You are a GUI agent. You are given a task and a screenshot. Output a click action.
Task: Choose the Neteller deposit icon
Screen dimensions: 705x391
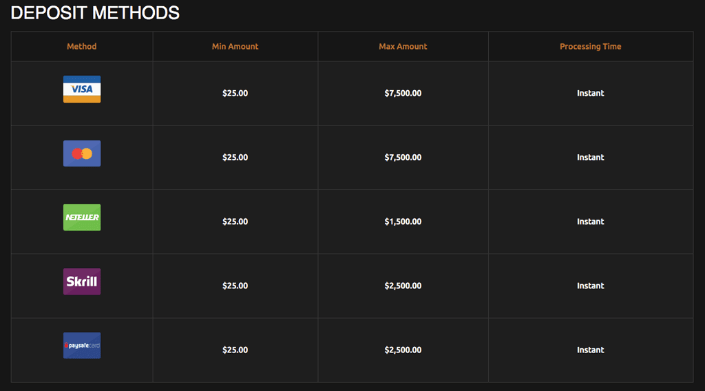tap(82, 218)
